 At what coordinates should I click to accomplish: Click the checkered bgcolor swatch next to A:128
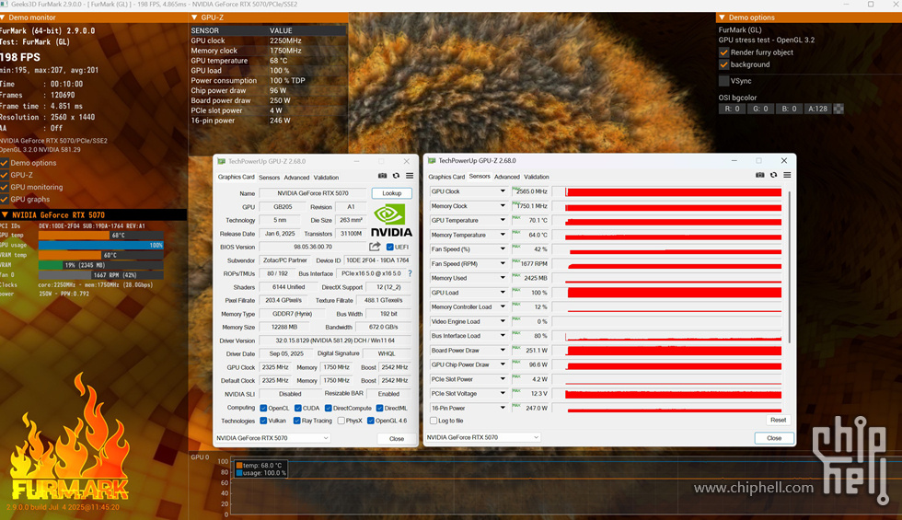pyautogui.click(x=838, y=109)
